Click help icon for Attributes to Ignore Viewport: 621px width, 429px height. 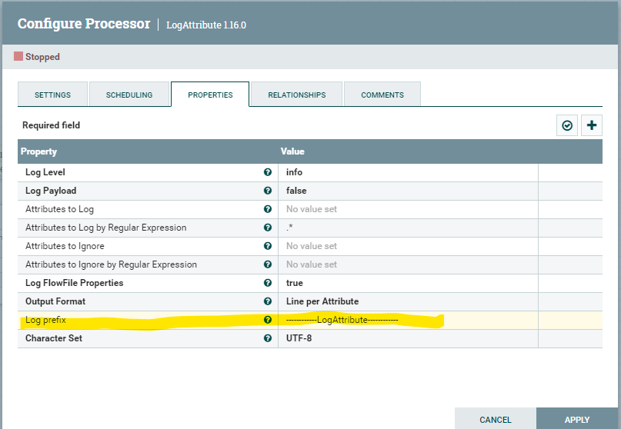268,246
